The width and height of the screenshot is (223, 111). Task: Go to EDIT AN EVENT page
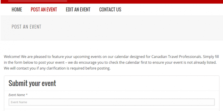click(x=78, y=10)
